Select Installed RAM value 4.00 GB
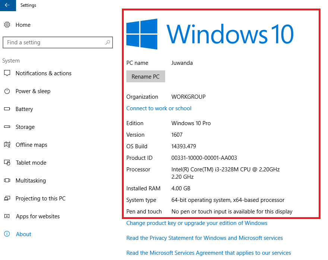The height and width of the screenshot is (260, 328). pos(181,188)
